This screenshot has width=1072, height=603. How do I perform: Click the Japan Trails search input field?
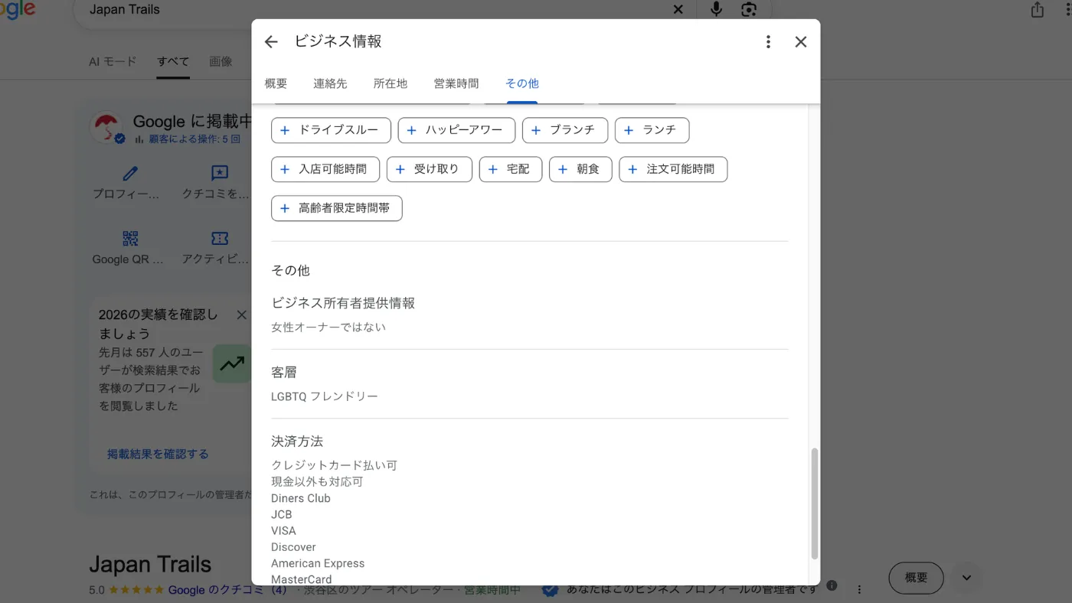coord(375,10)
